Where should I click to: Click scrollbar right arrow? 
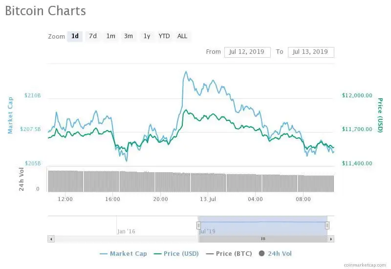(331, 239)
